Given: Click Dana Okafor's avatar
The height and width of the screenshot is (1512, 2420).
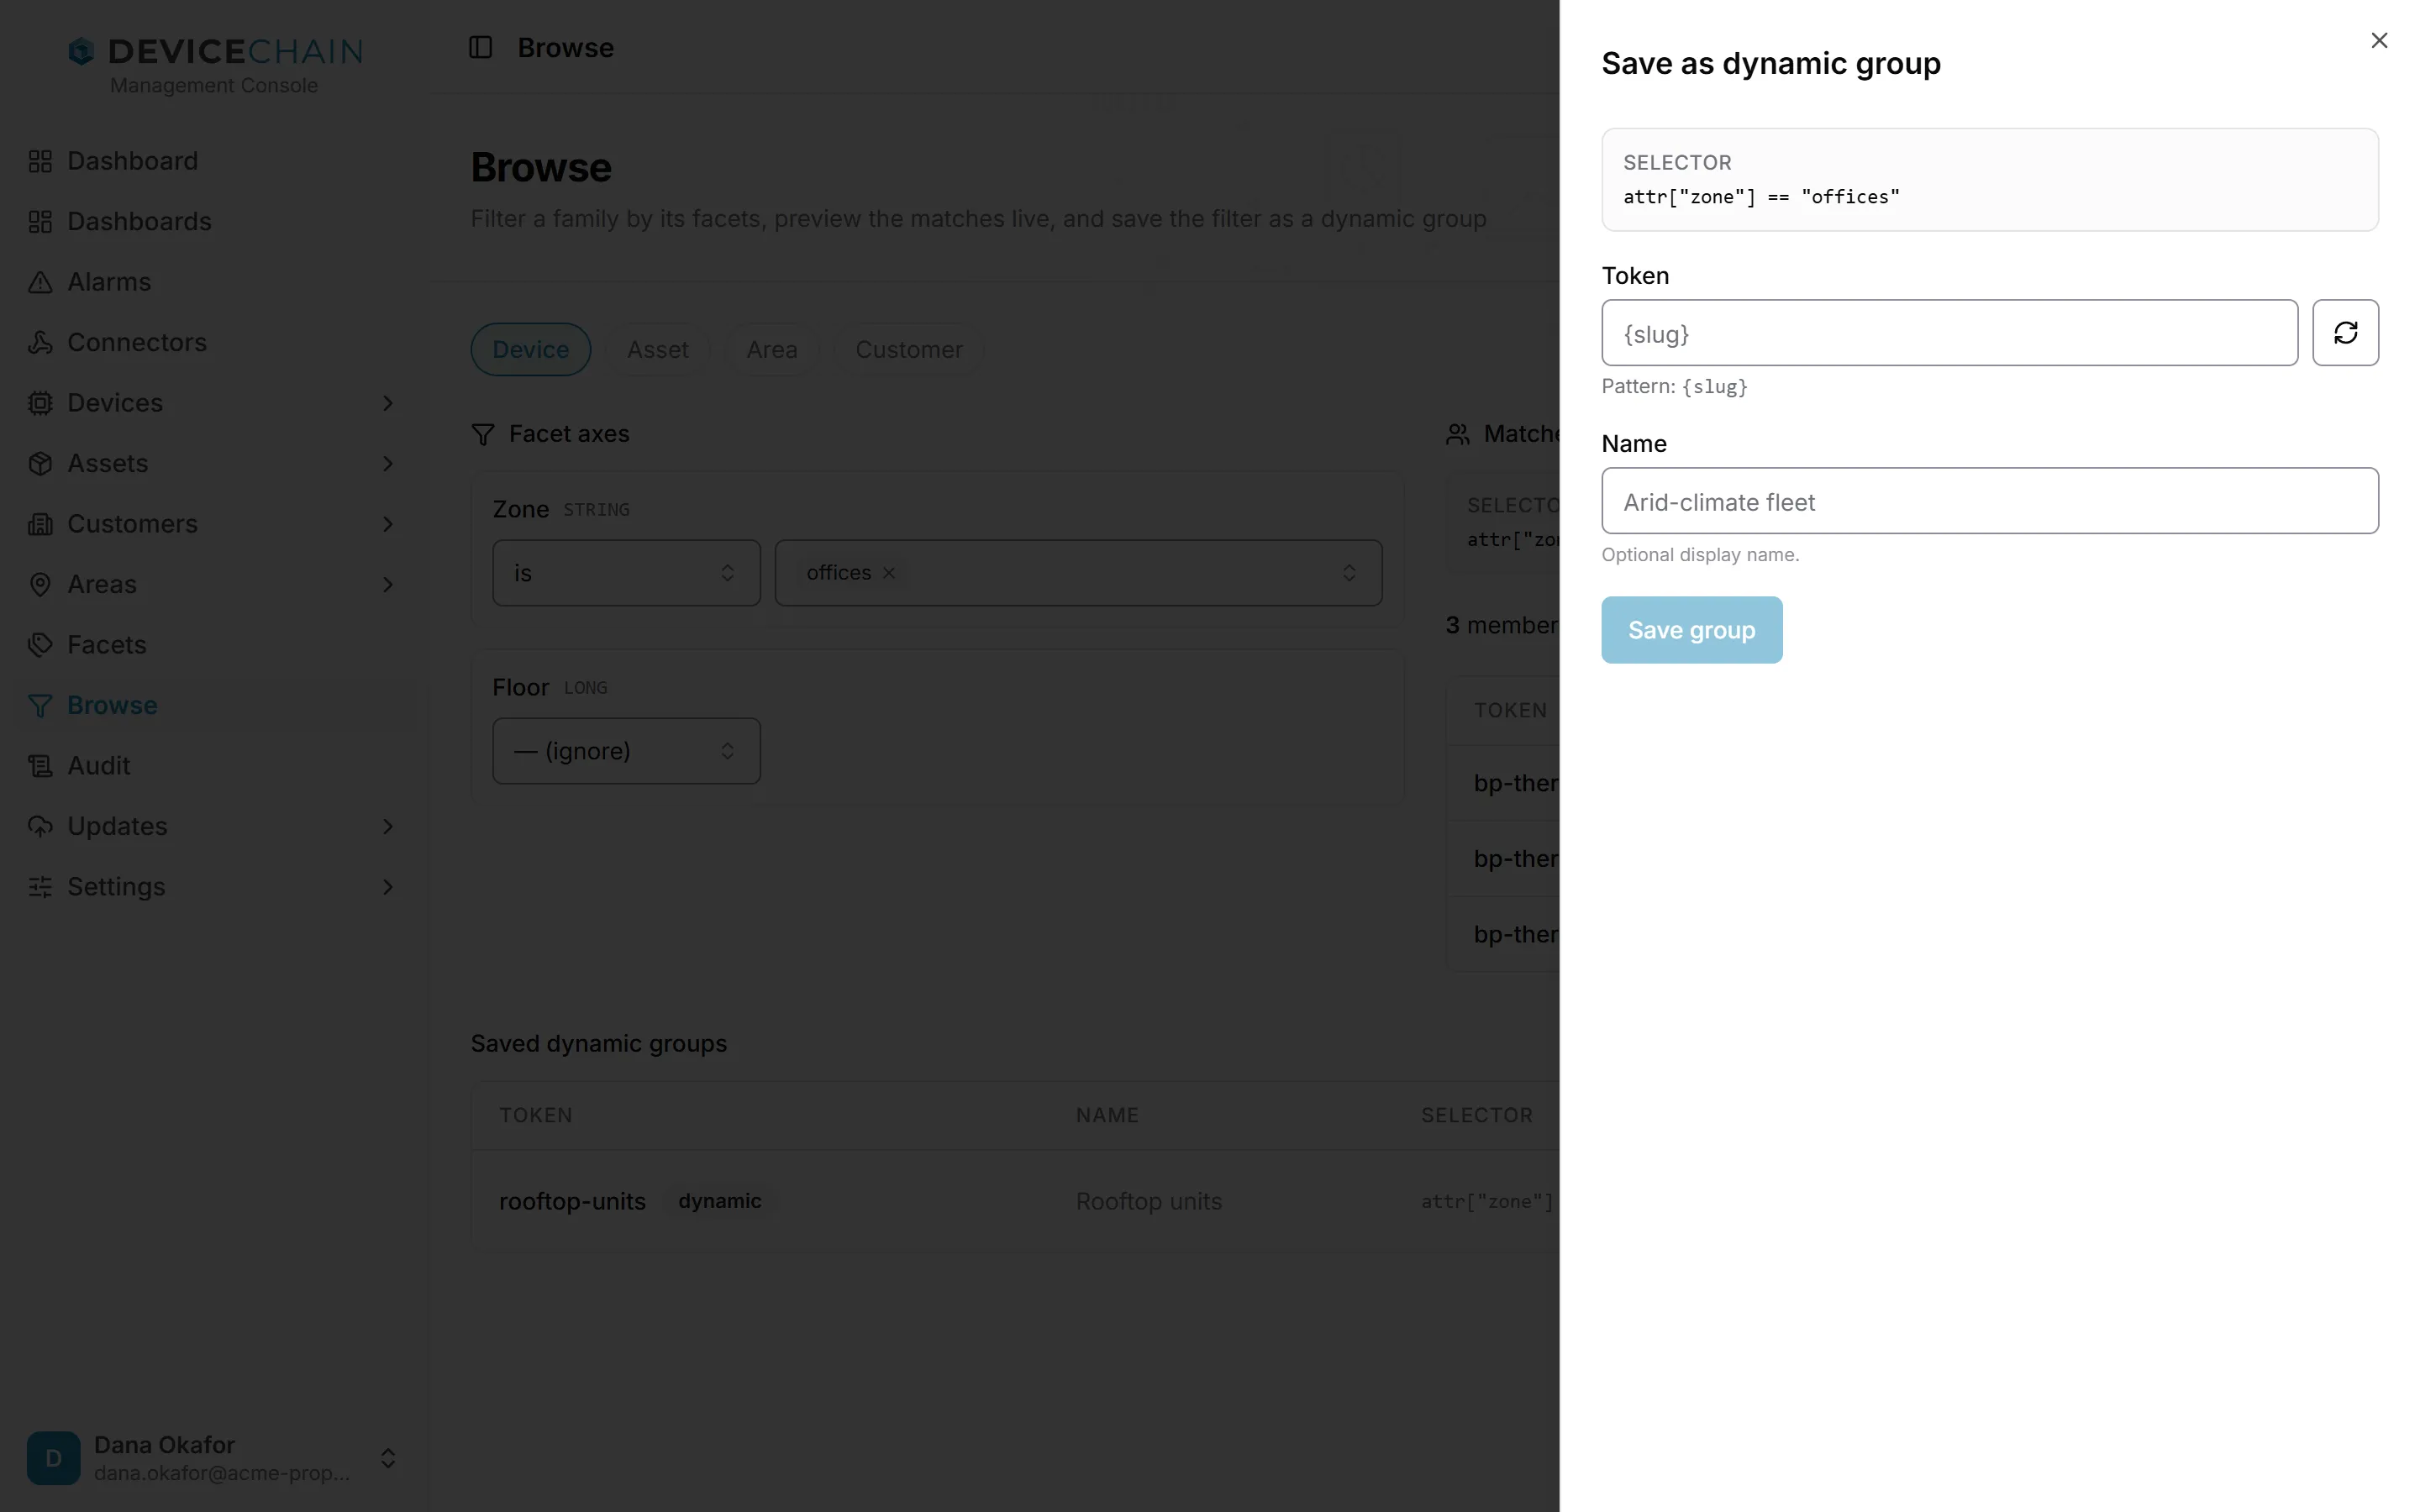Looking at the screenshot, I should pyautogui.click(x=53, y=1458).
